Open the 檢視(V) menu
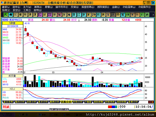The width and height of the screenshot is (156, 117). (6, 10)
